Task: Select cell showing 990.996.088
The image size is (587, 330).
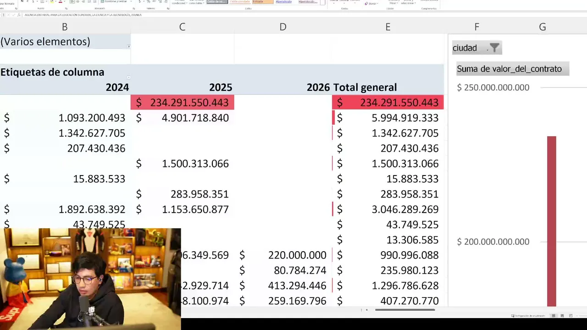Action: (x=388, y=255)
